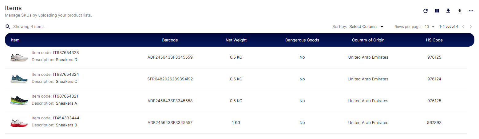Open the column layout icon
This screenshot has height=139, width=479.
pyautogui.click(x=437, y=11)
